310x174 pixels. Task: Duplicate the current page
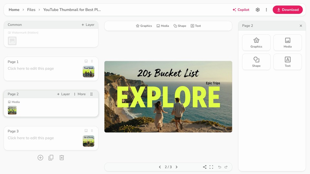pyautogui.click(x=51, y=158)
